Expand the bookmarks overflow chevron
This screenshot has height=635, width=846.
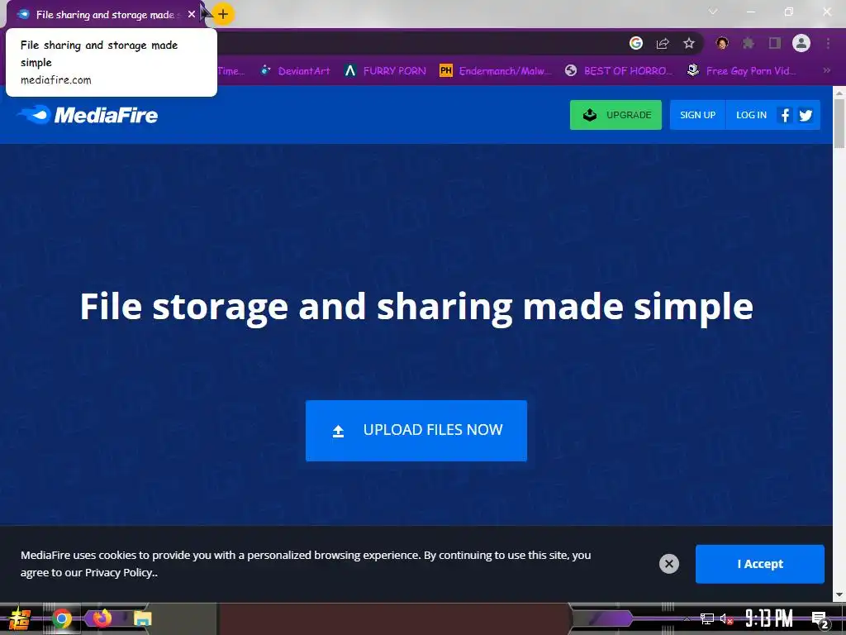pos(826,71)
